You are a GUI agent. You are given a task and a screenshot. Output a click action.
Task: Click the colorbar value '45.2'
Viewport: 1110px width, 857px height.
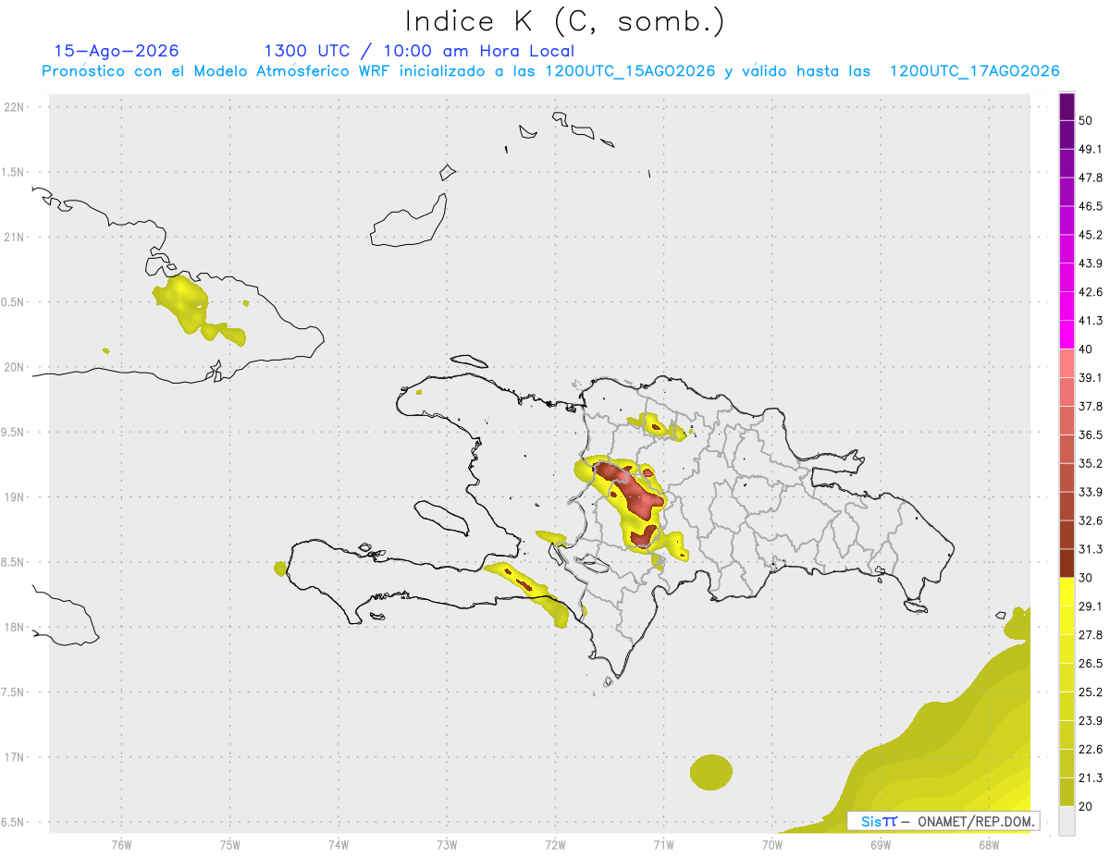[1090, 235]
